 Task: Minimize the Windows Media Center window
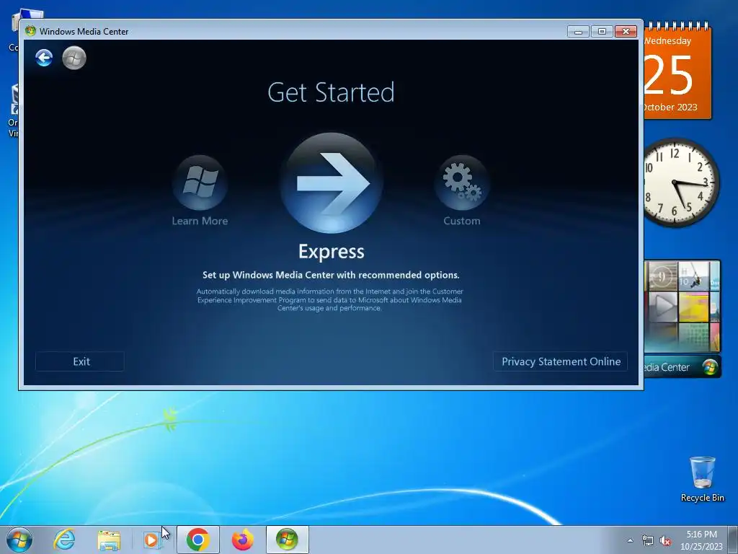(x=579, y=32)
